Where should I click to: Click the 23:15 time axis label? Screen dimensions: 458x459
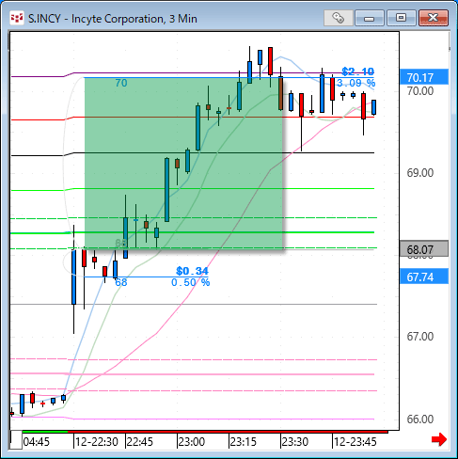(244, 442)
